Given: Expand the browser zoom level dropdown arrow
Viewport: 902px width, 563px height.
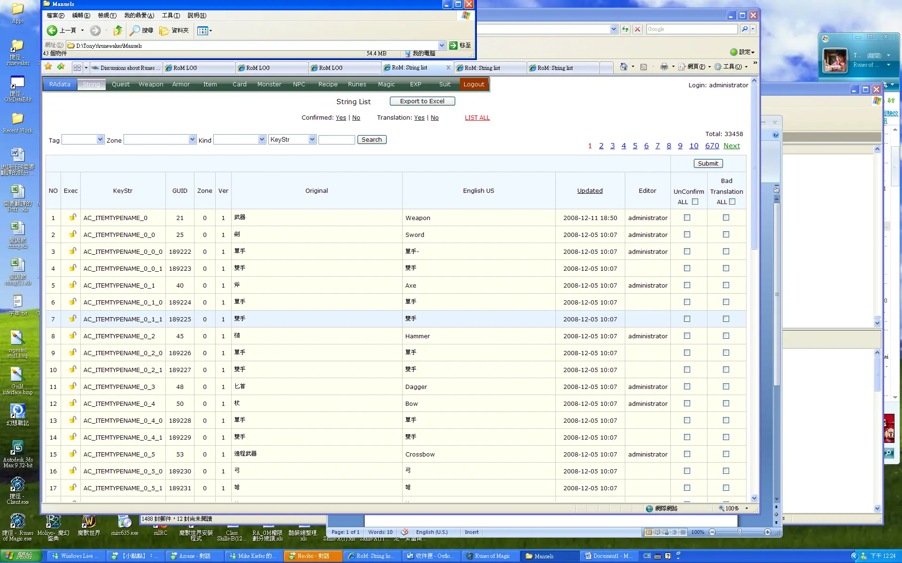Looking at the screenshot, I should coord(746,508).
